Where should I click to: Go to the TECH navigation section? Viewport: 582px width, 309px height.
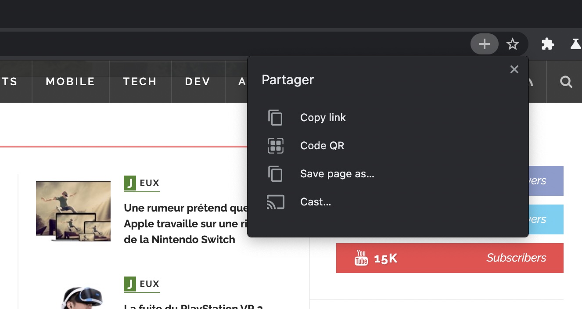click(x=140, y=82)
